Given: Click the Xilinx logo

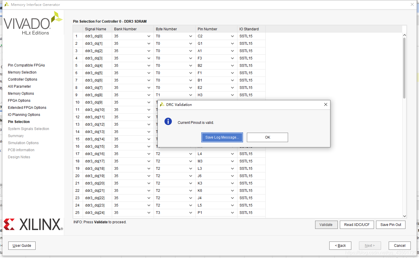Looking at the screenshot, I should [x=33, y=224].
